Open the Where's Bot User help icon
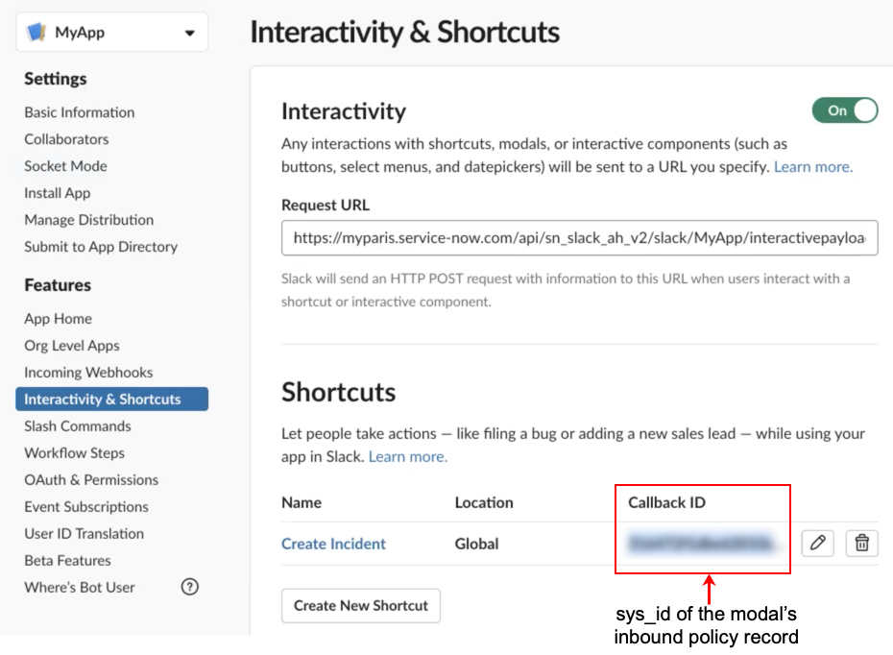Image resolution: width=893 pixels, height=655 pixels. click(190, 587)
